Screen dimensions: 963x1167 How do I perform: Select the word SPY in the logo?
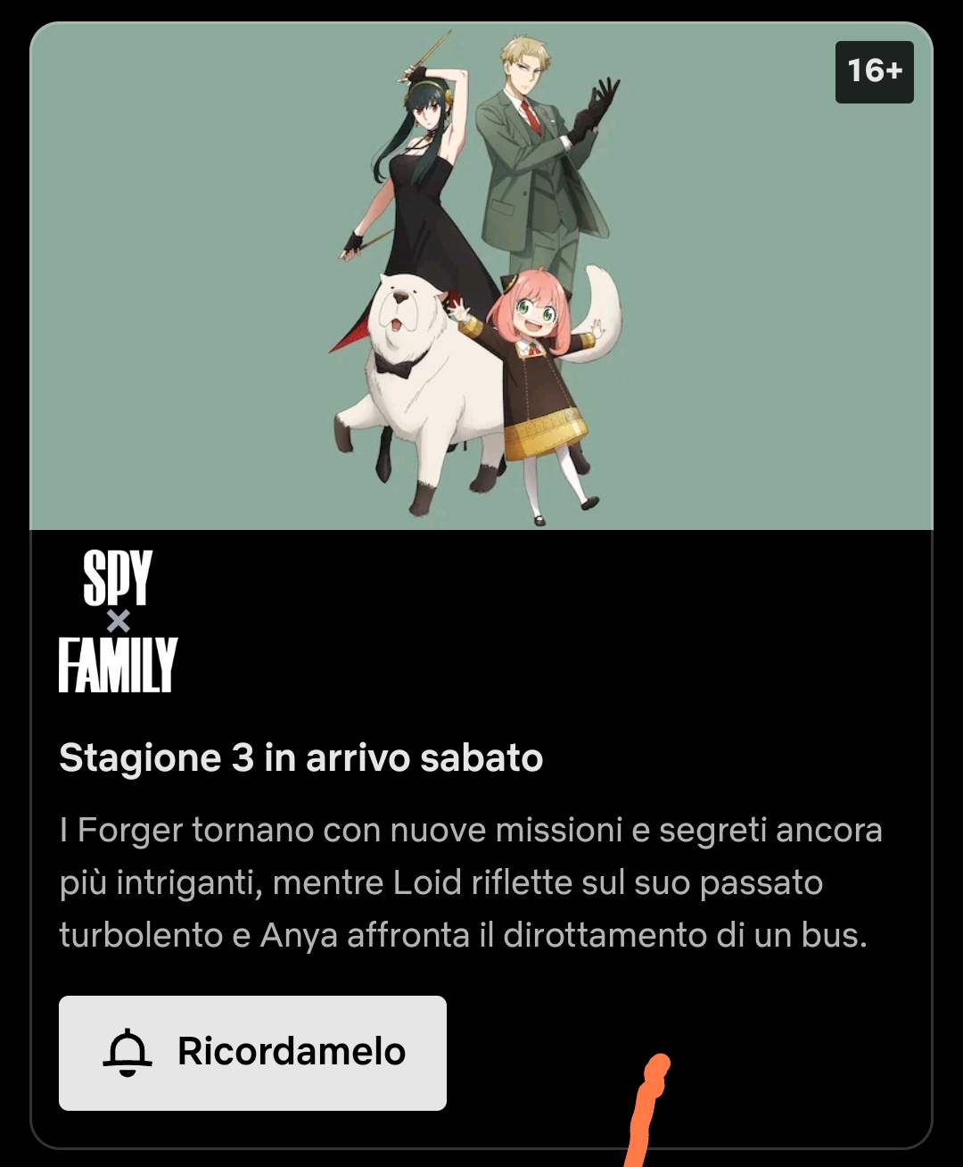[x=118, y=578]
